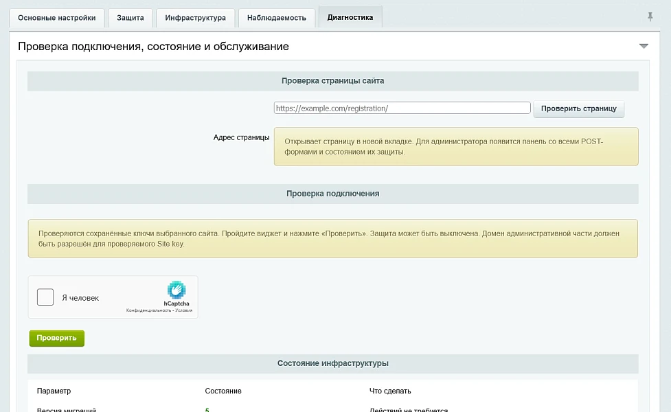671x412 pixels.
Task: Click the hCaptcha logo icon
Action: coord(177,290)
